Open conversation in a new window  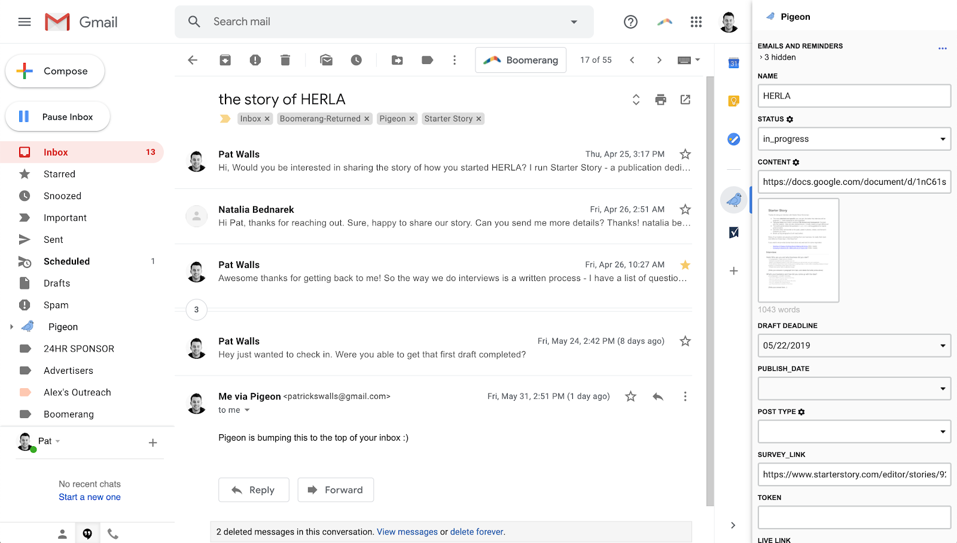click(685, 99)
